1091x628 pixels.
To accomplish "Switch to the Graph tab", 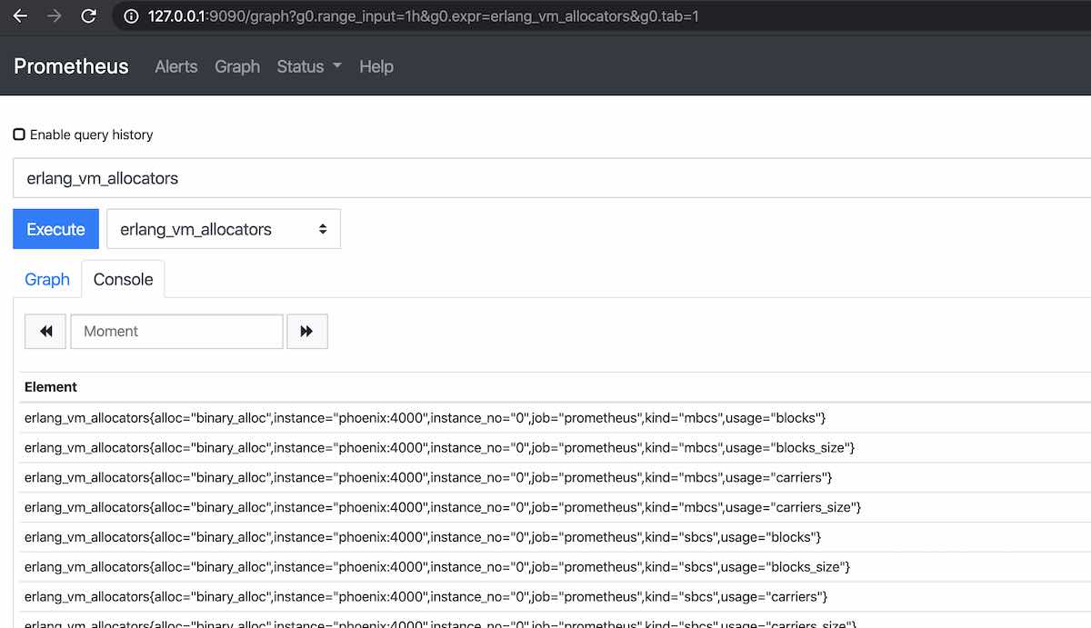I will (x=47, y=279).
